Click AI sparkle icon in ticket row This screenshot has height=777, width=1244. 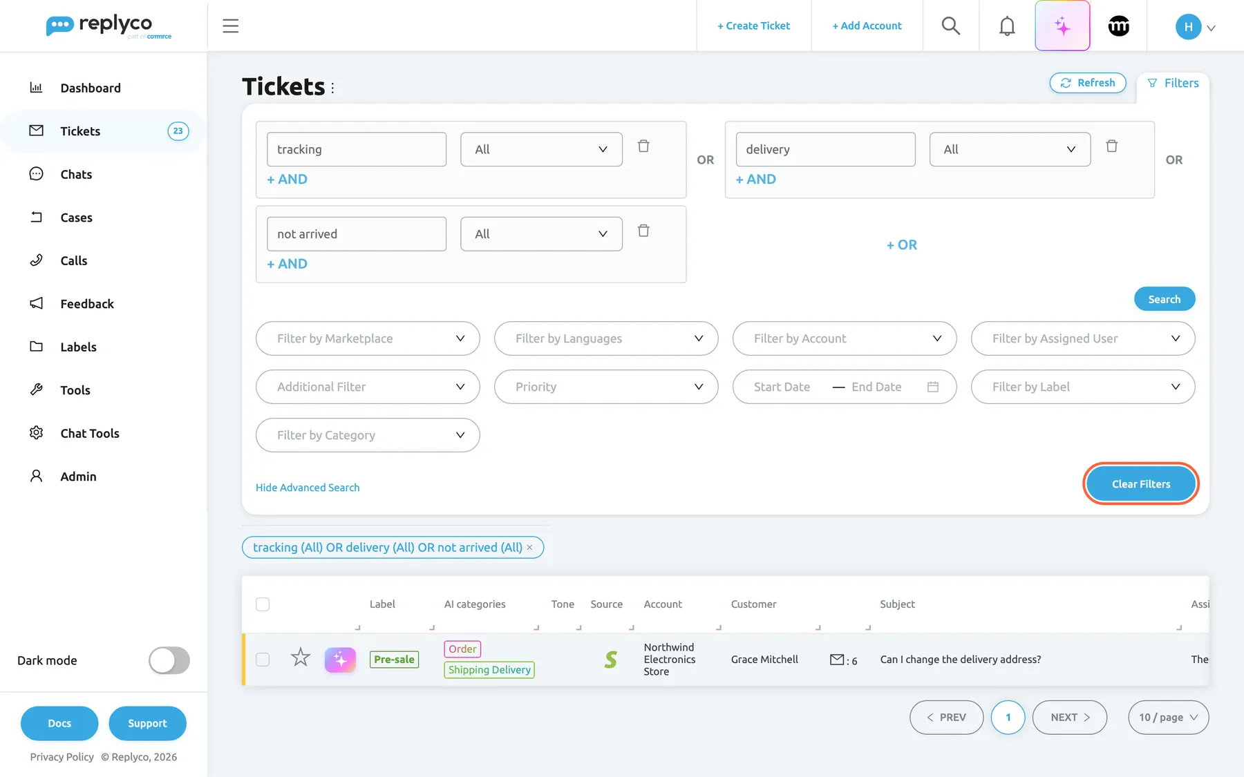point(340,660)
